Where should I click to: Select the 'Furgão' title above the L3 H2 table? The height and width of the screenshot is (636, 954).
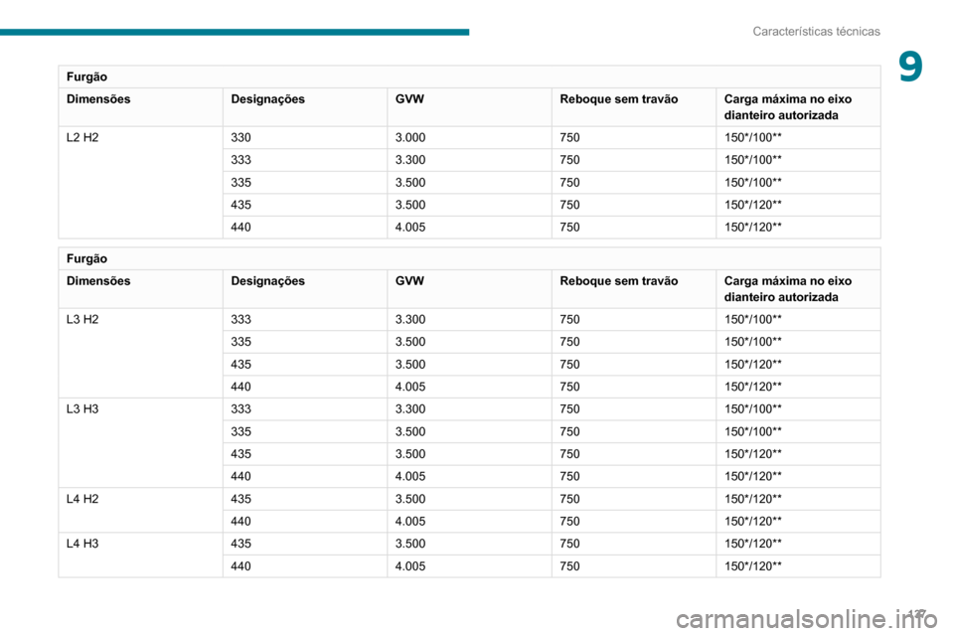(x=87, y=258)
